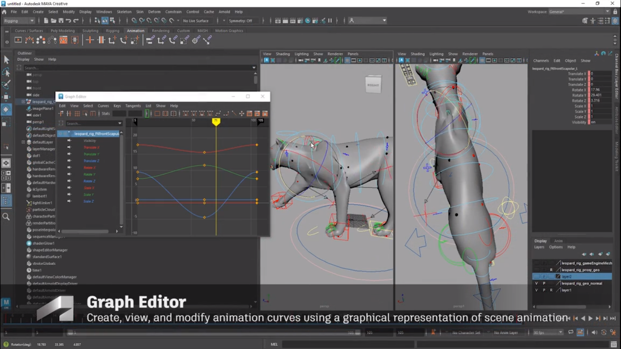This screenshot has height=349, width=621.
Task: Click Save Scene disk icon
Action: pyautogui.click(x=61, y=20)
